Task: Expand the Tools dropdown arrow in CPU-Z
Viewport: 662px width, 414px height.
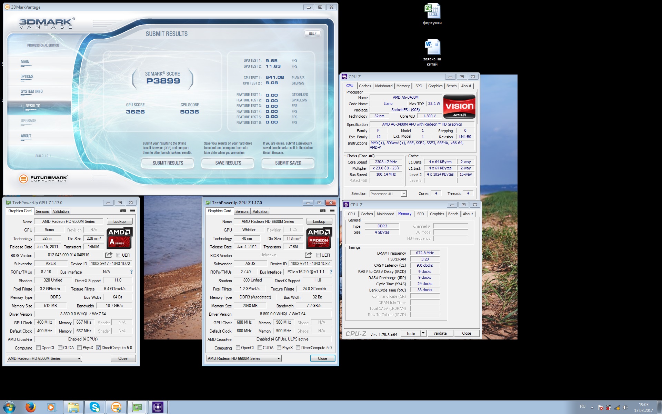Action: click(x=423, y=333)
